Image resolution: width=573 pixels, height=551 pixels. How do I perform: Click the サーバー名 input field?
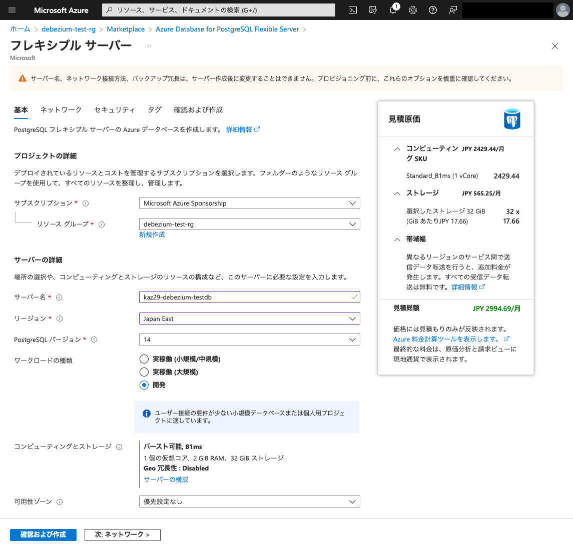[x=250, y=297]
